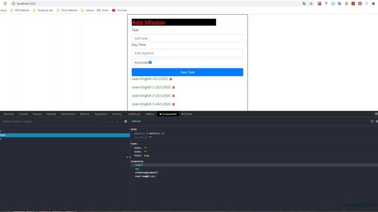Delete the Learn English-21/1/2021 task
This screenshot has width=378, height=212.
pos(171,79)
